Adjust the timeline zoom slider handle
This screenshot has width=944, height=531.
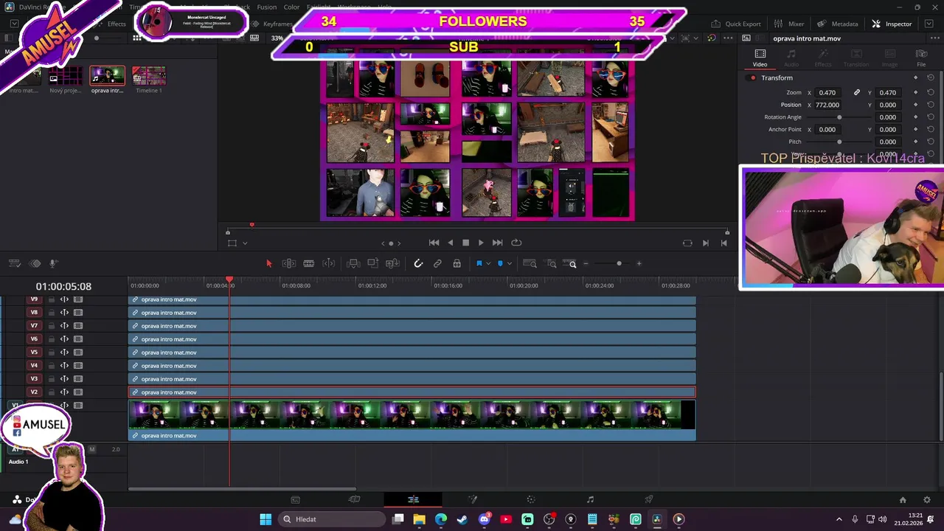pos(619,263)
